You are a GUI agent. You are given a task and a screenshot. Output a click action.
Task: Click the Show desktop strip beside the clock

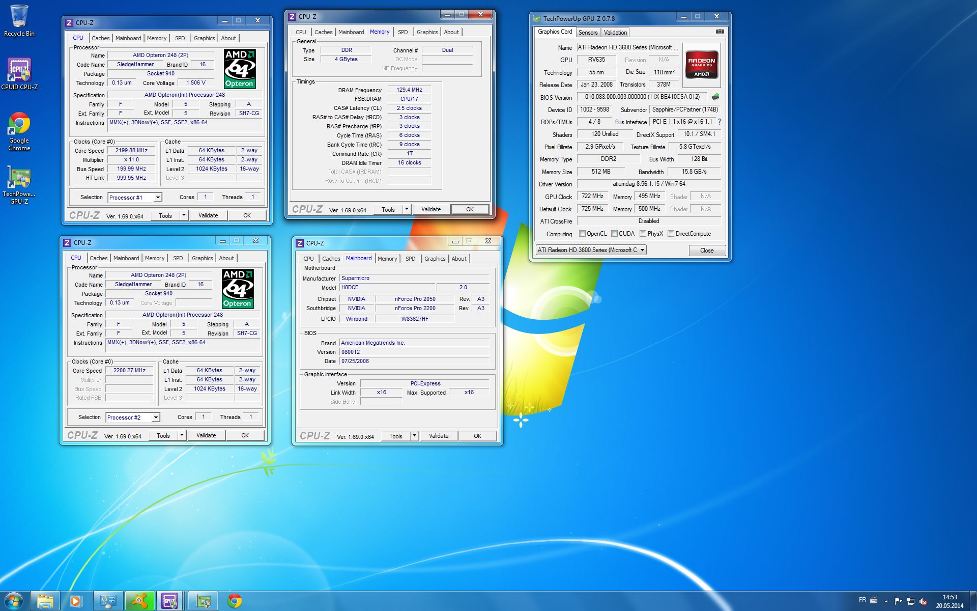tap(973, 601)
